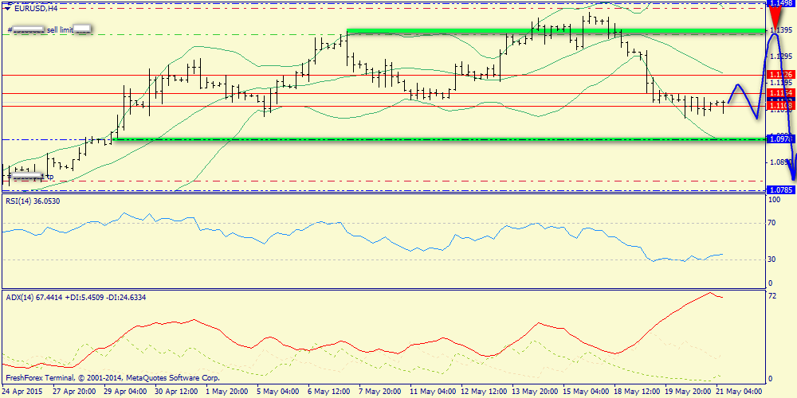The height and width of the screenshot is (398, 797).
Task: Click the 1.1498 blue price tag
Action: 781,3
